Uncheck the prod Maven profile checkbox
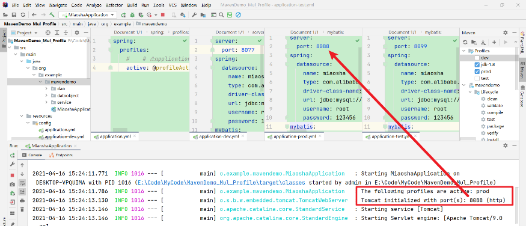The width and height of the screenshot is (526, 226). 477,72
